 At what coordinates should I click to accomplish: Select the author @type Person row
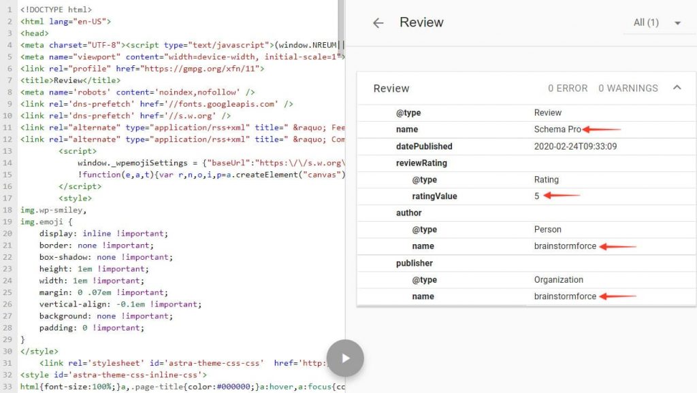point(548,229)
